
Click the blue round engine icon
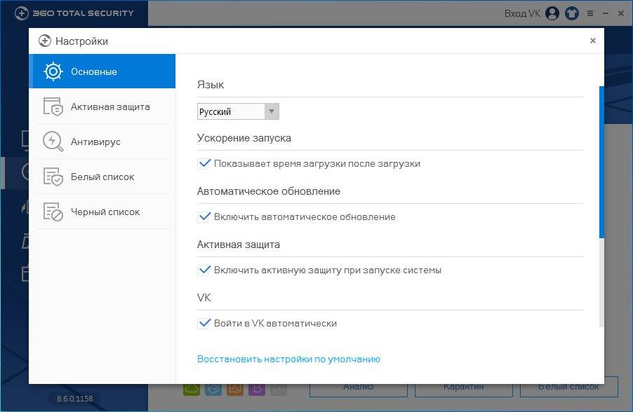point(213,389)
